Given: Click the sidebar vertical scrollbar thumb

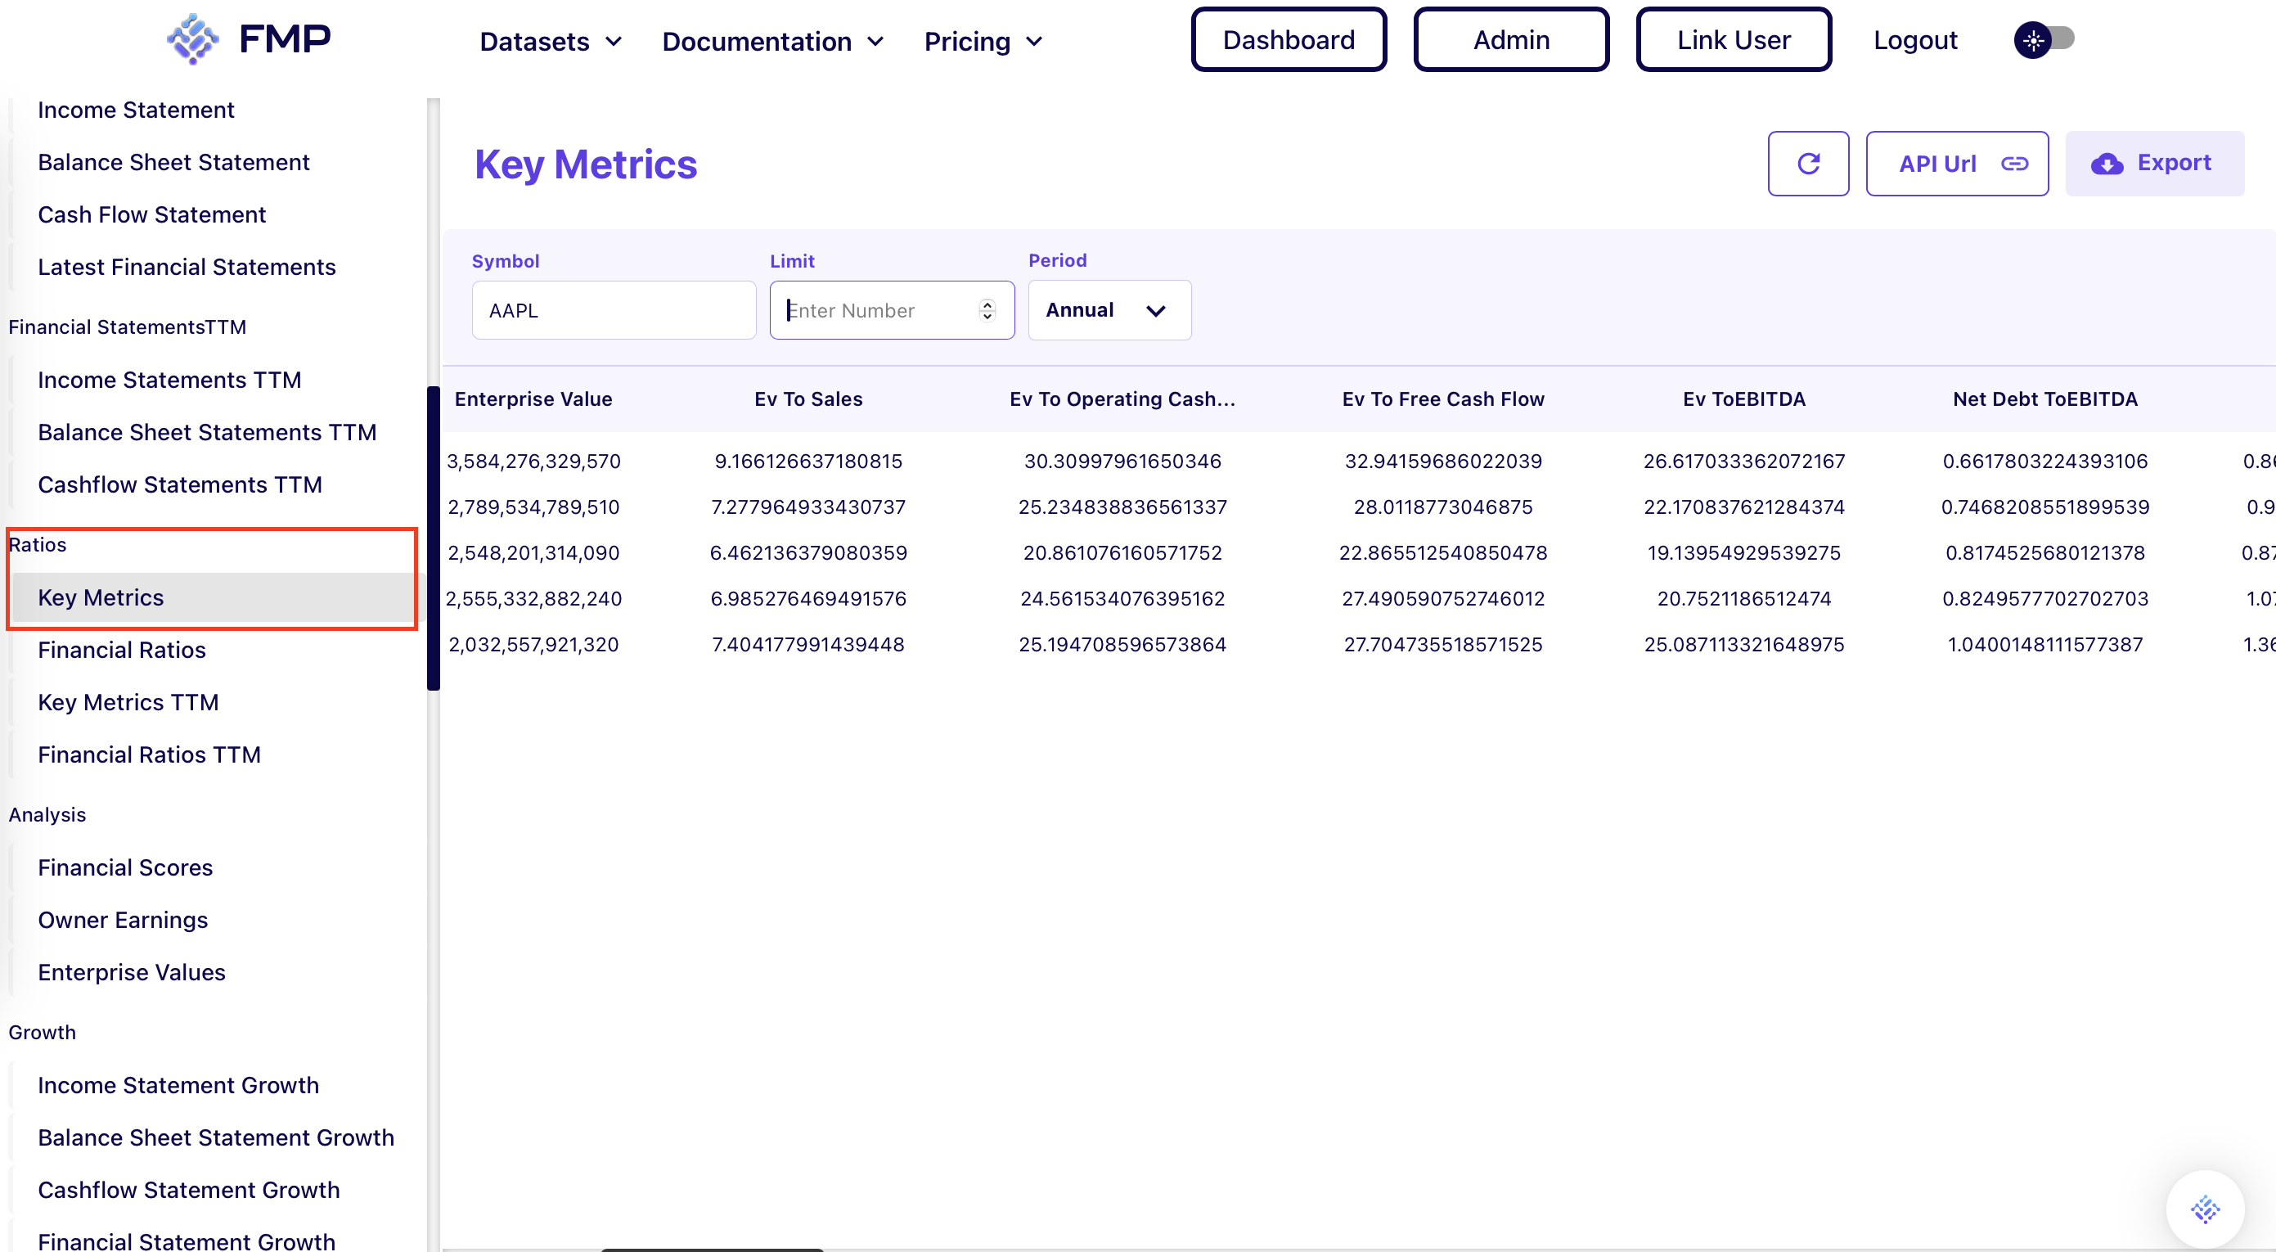Looking at the screenshot, I should click(x=433, y=538).
